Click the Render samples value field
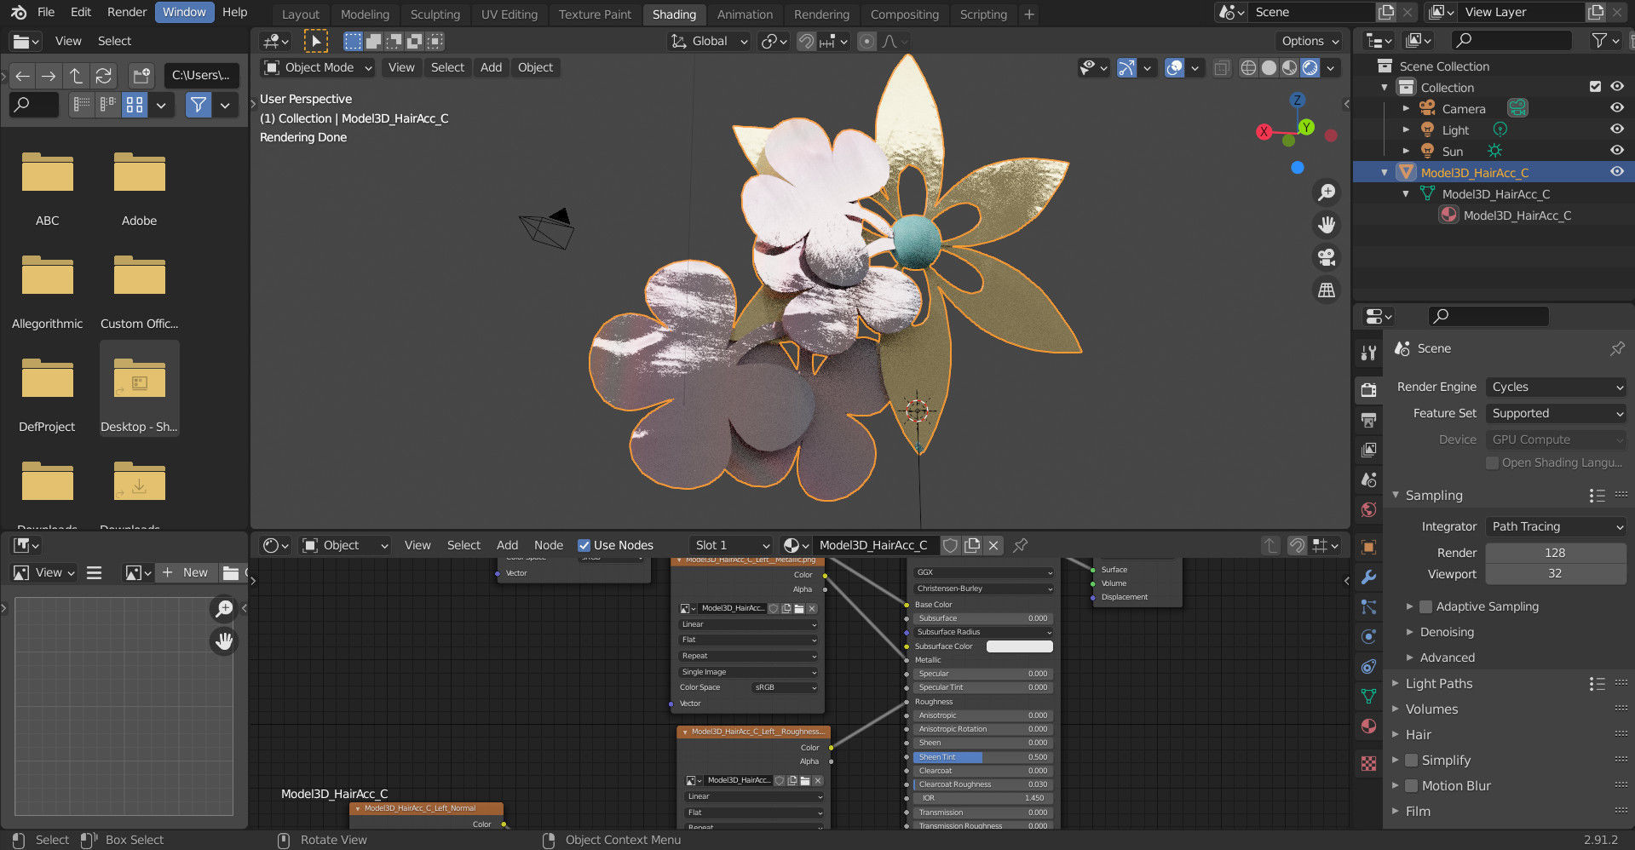Screen dimensions: 1635x850 coord(1555,553)
